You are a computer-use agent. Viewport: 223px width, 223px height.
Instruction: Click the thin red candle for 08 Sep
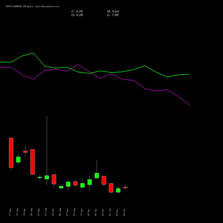tap(125, 187)
